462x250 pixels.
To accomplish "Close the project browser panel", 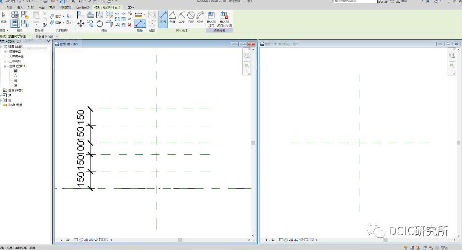I will tap(49, 41).
